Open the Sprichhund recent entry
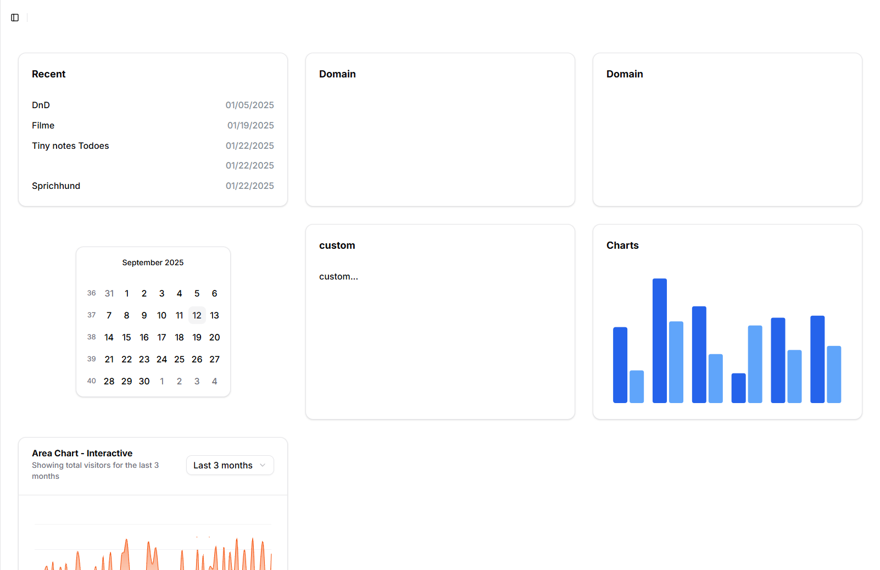Image resolution: width=880 pixels, height=570 pixels. point(153,186)
